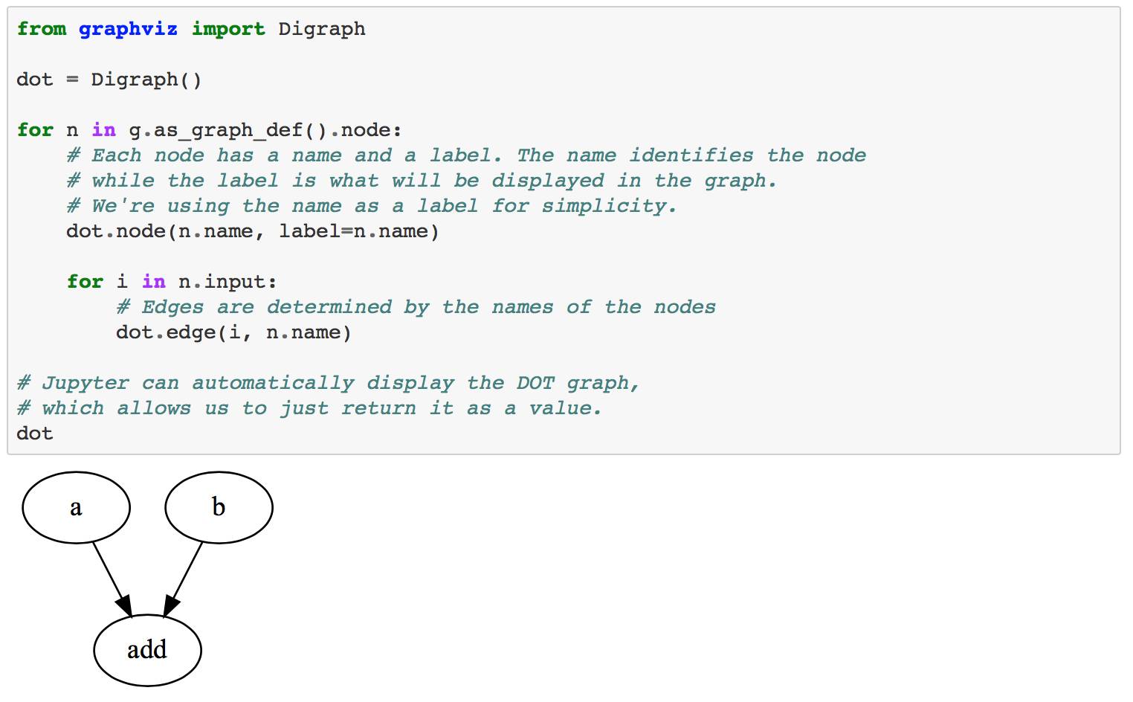
Task: Click the comment "We're using the name as a label"
Action: click(372, 206)
